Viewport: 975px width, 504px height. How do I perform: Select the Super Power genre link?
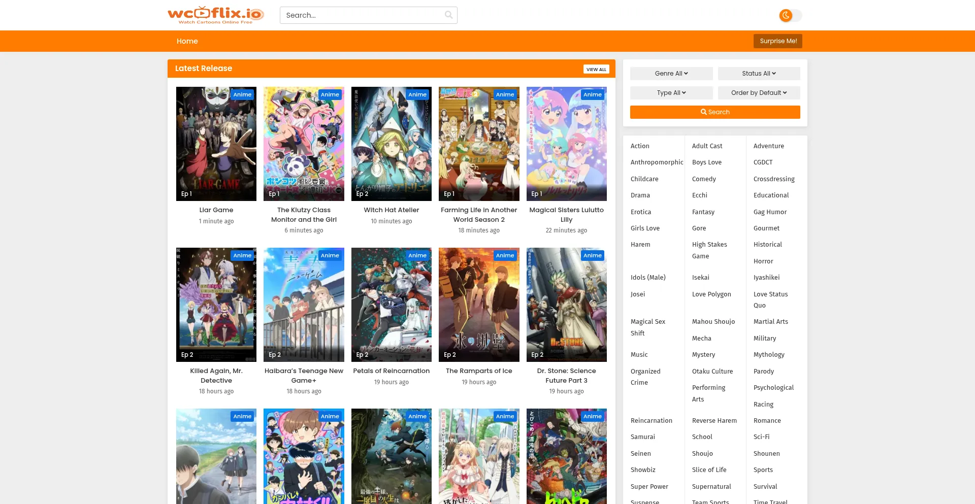[x=649, y=487]
